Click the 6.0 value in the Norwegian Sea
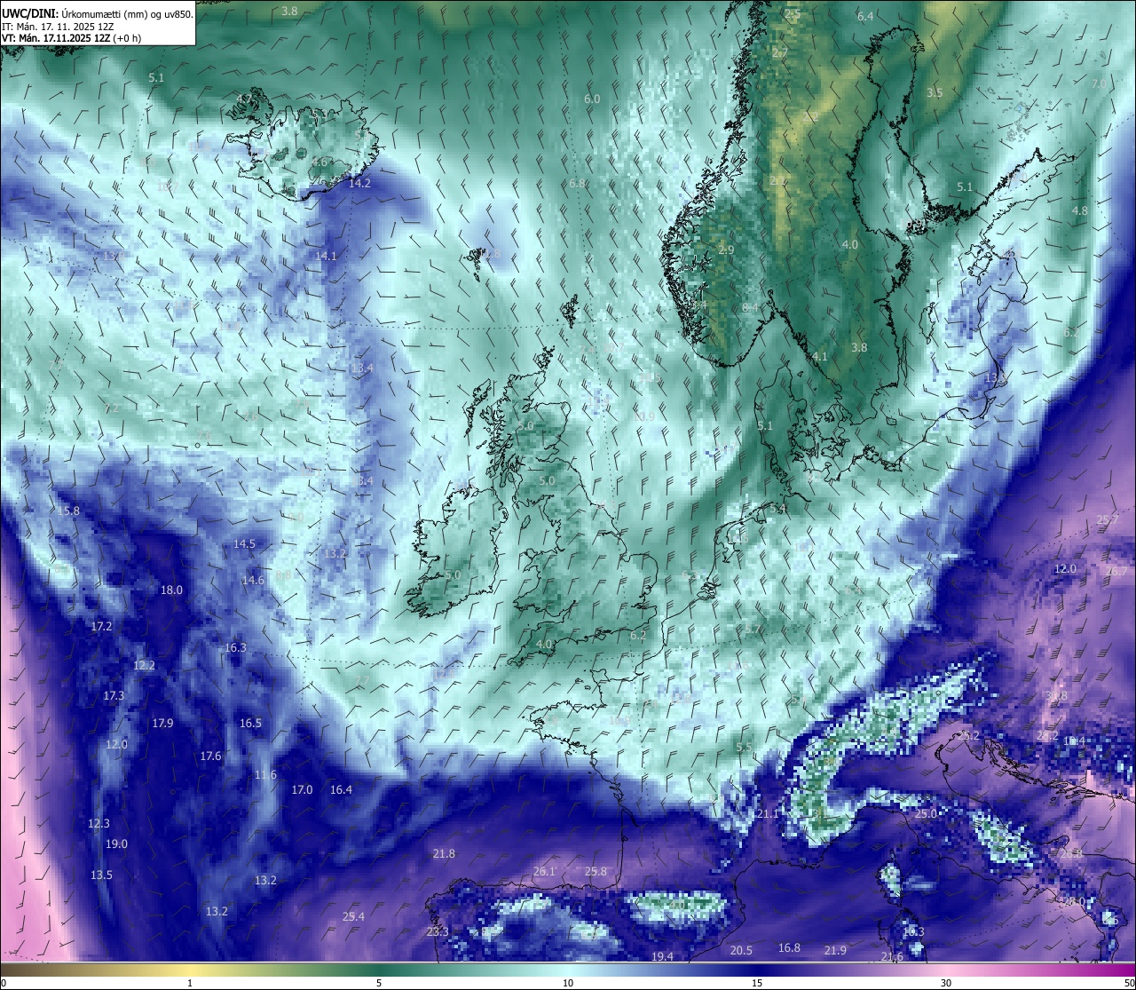Viewport: 1136px width, 990px height. pyautogui.click(x=592, y=99)
